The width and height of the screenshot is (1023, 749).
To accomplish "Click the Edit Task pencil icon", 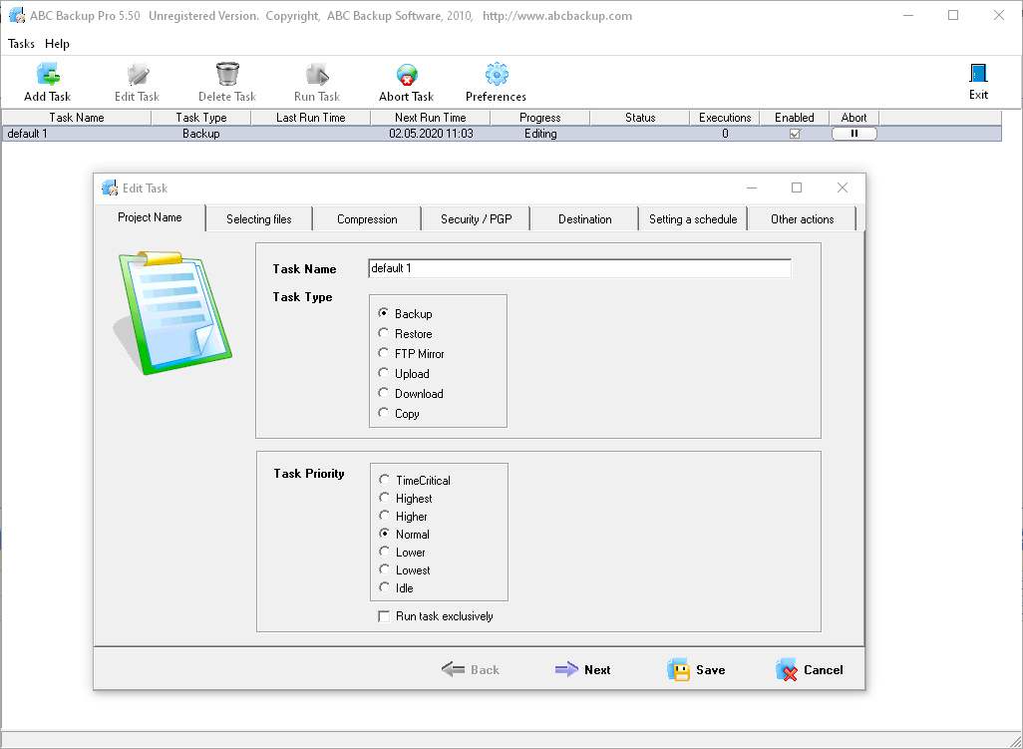I will point(137,75).
